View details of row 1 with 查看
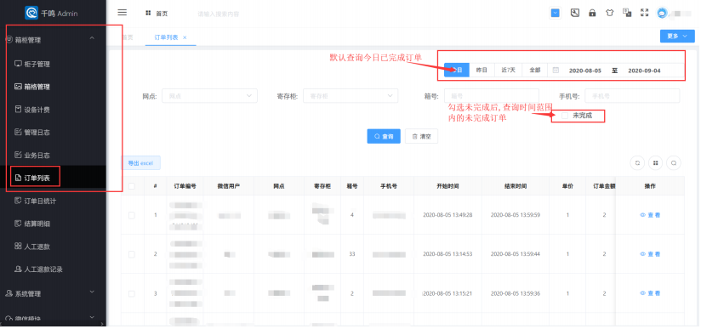The width and height of the screenshot is (701, 329). pos(650,215)
